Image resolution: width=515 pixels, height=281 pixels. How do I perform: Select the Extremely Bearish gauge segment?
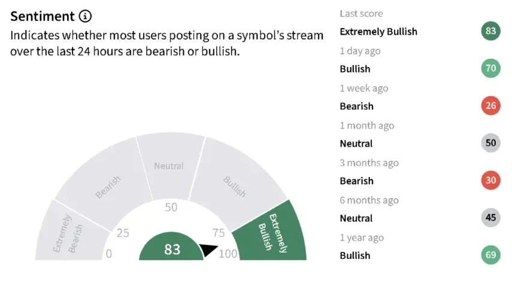(70, 233)
